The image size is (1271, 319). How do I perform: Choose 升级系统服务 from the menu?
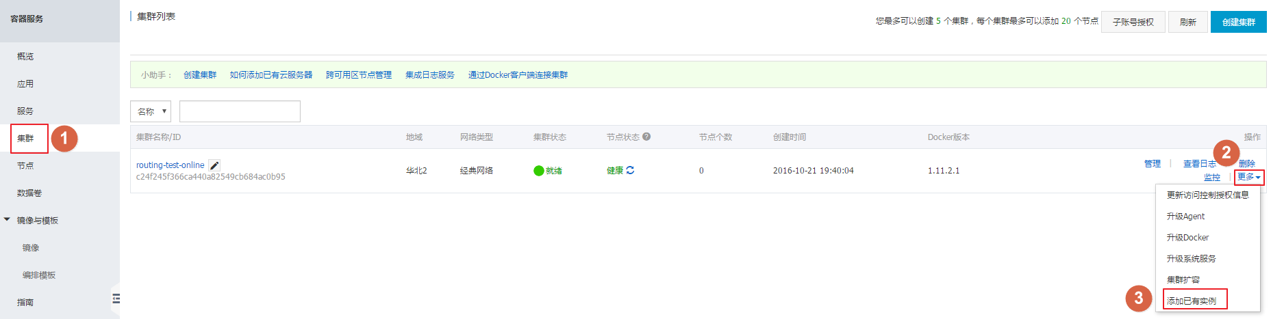click(1192, 258)
